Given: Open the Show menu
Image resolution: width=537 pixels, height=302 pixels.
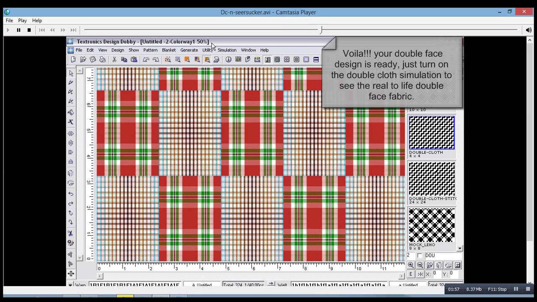Looking at the screenshot, I should tap(134, 50).
